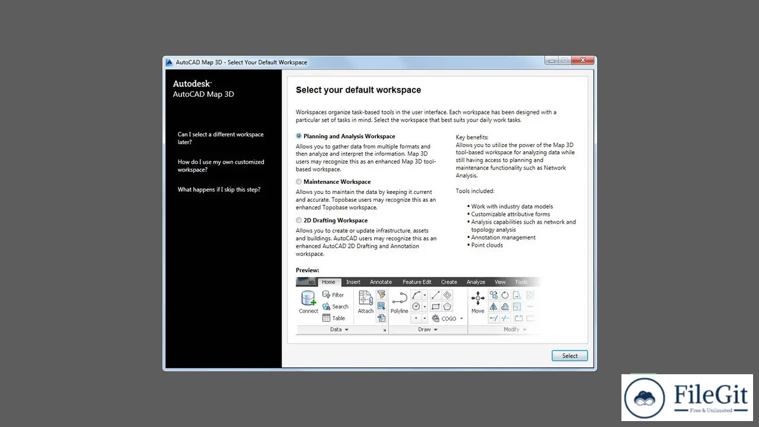759x427 pixels.
Task: Expand the Modify panel dropdown arrow
Action: point(525,330)
